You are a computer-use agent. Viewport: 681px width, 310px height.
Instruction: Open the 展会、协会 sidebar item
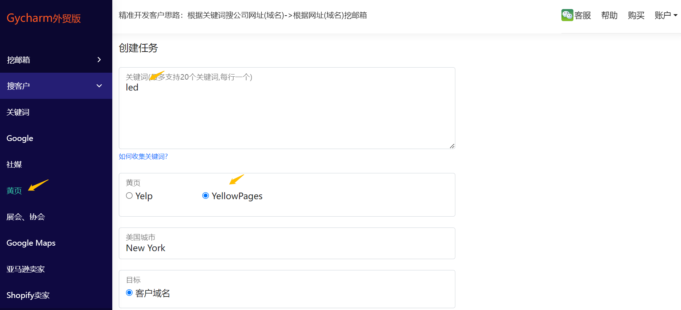coord(26,217)
